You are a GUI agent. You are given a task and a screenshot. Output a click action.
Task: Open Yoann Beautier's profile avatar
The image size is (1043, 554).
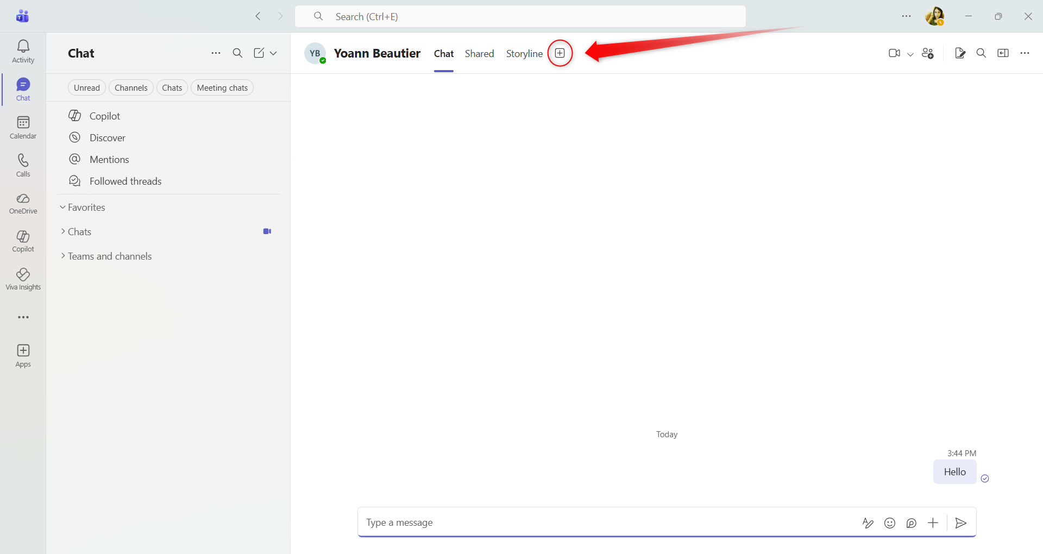coord(315,53)
